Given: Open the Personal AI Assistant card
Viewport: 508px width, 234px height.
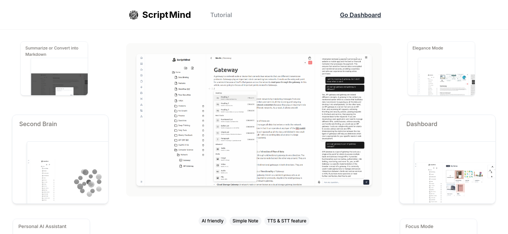Looking at the screenshot, I should 51,226.
